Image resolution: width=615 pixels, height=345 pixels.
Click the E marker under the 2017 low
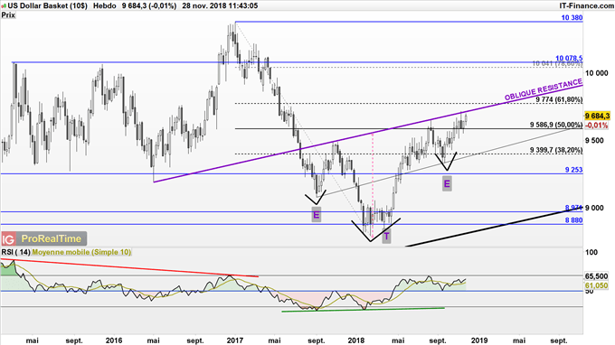317,215
